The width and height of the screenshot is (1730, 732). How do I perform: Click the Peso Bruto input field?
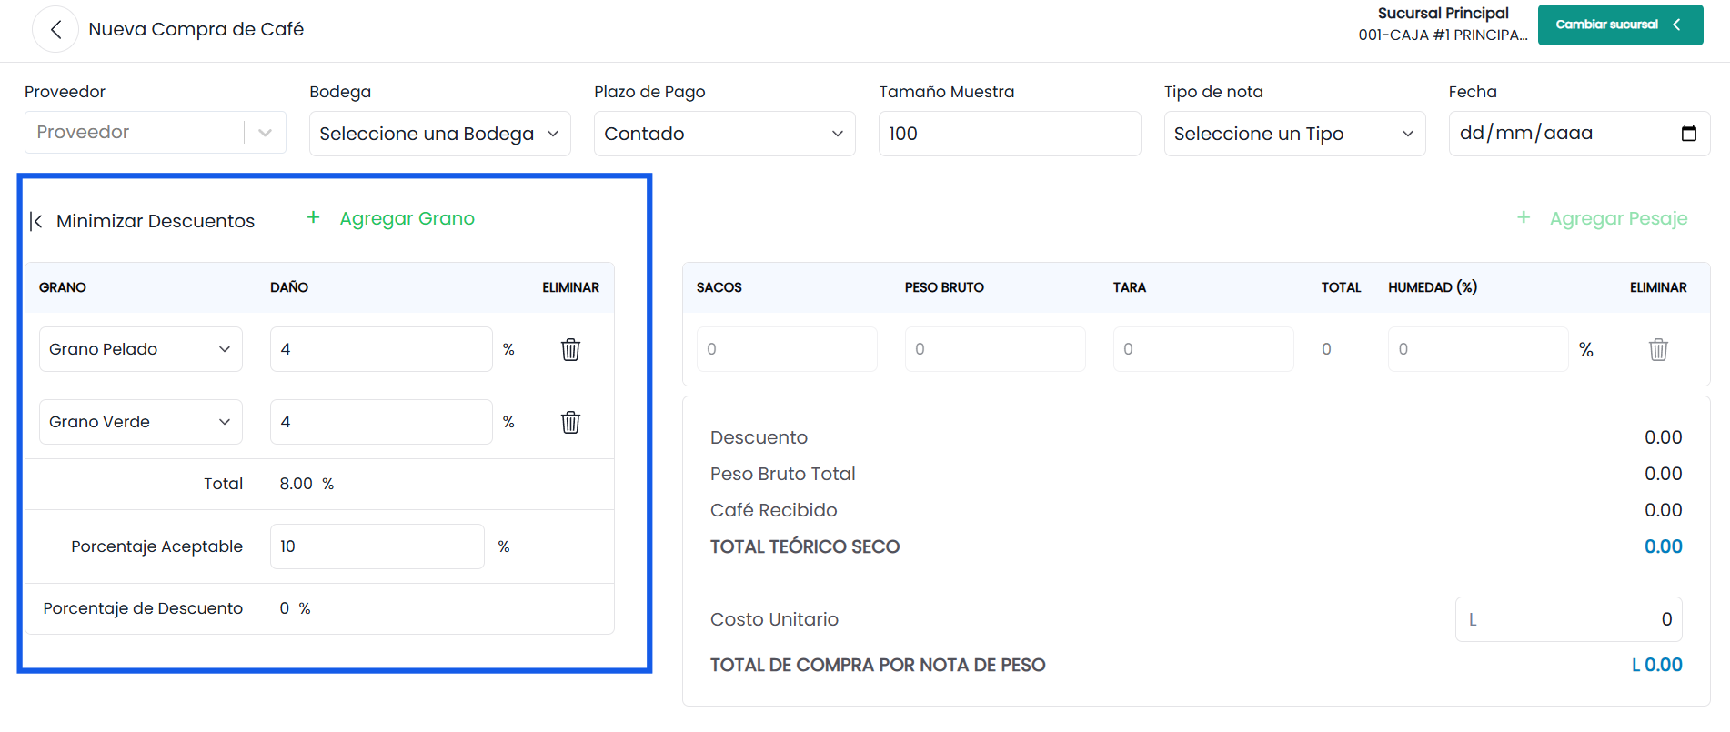[995, 349]
